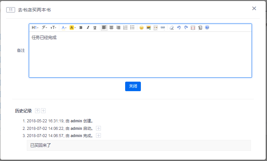
Task: Align text to the left
Action: pyautogui.click(x=104, y=28)
